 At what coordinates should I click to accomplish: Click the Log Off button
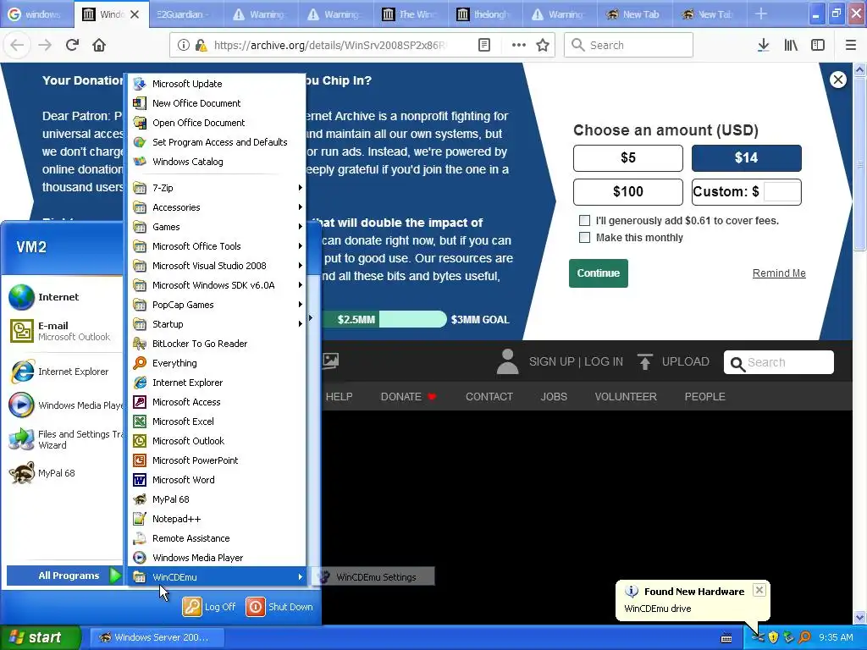(210, 607)
